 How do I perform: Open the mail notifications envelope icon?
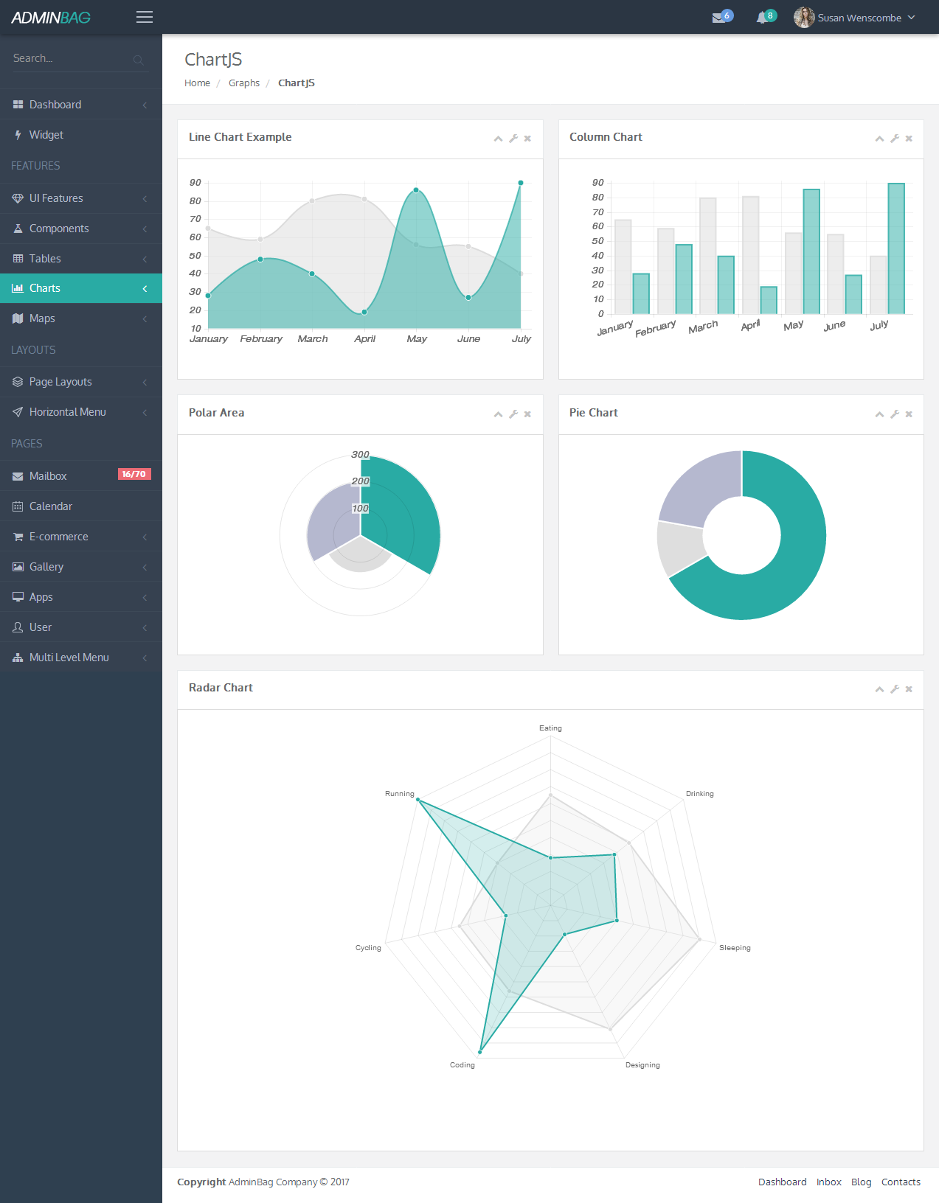point(718,18)
